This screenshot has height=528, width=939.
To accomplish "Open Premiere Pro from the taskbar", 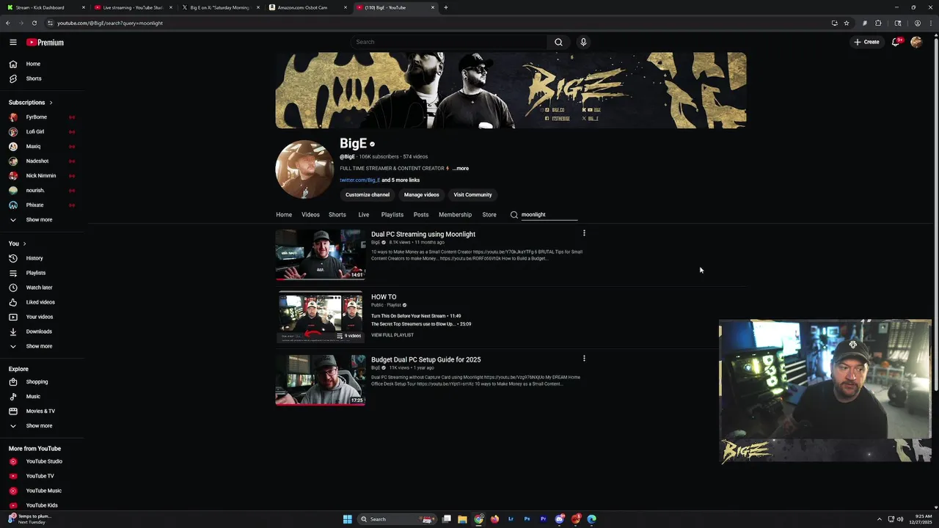I will coord(543,519).
